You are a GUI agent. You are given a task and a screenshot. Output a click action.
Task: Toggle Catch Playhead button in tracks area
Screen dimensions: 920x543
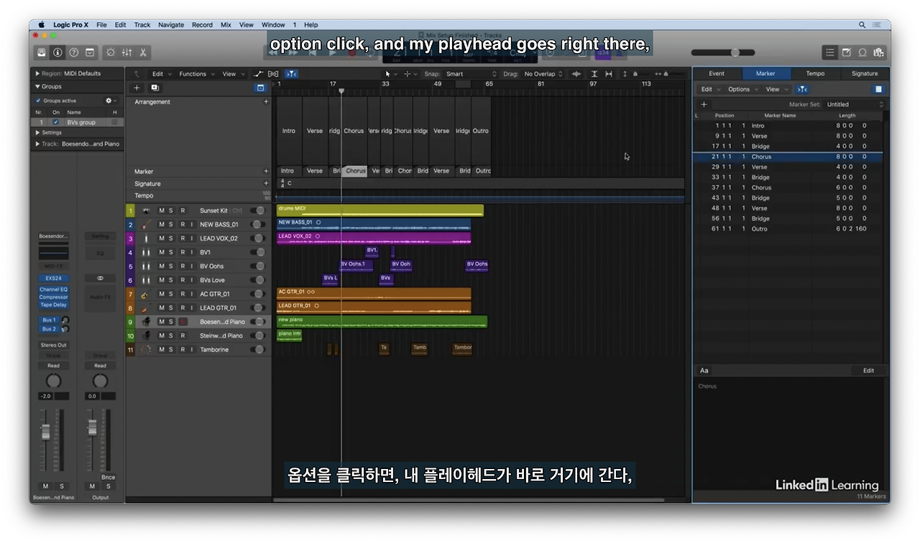(x=291, y=74)
